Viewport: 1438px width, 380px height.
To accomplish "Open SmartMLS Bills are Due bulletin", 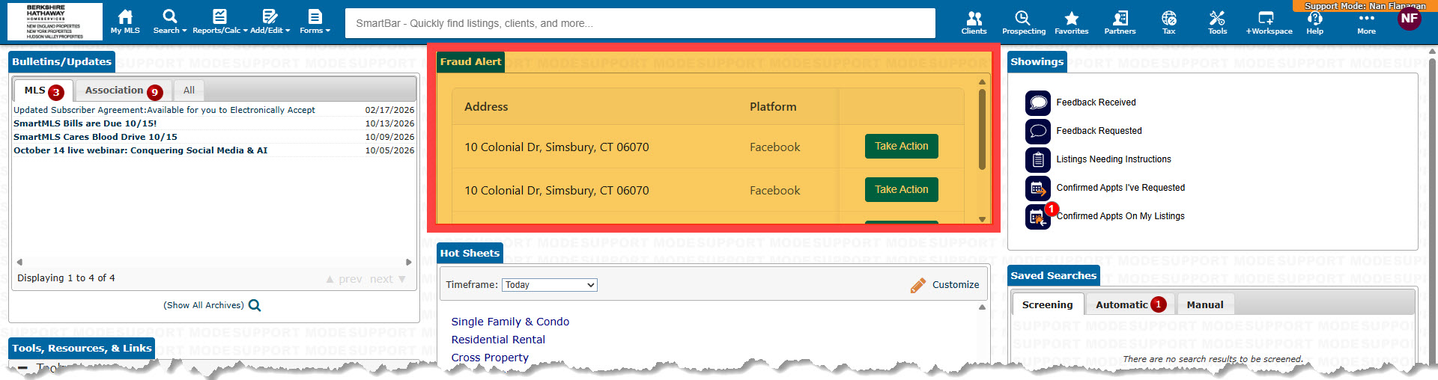I will coord(85,123).
